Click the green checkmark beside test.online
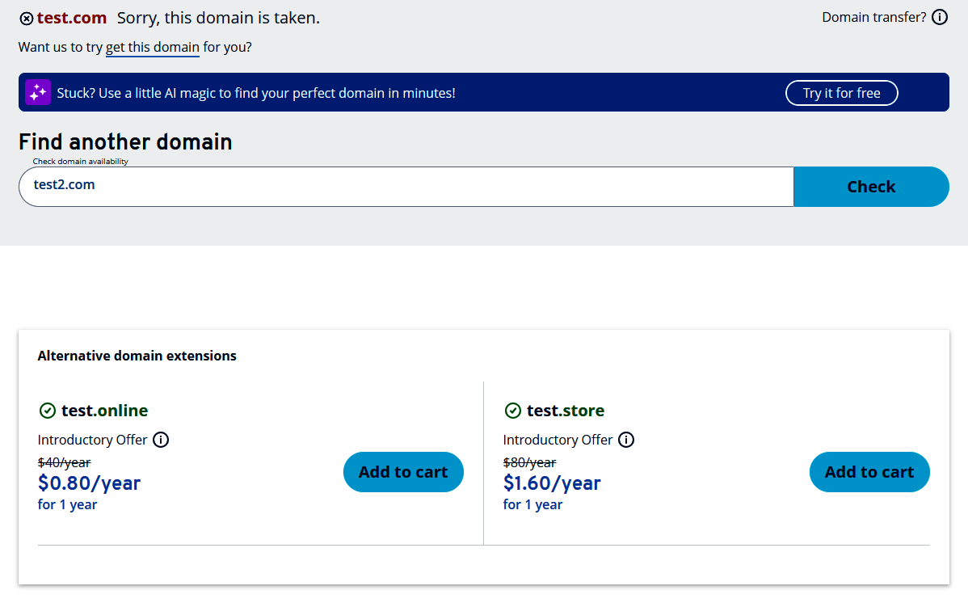968x607 pixels. [48, 410]
